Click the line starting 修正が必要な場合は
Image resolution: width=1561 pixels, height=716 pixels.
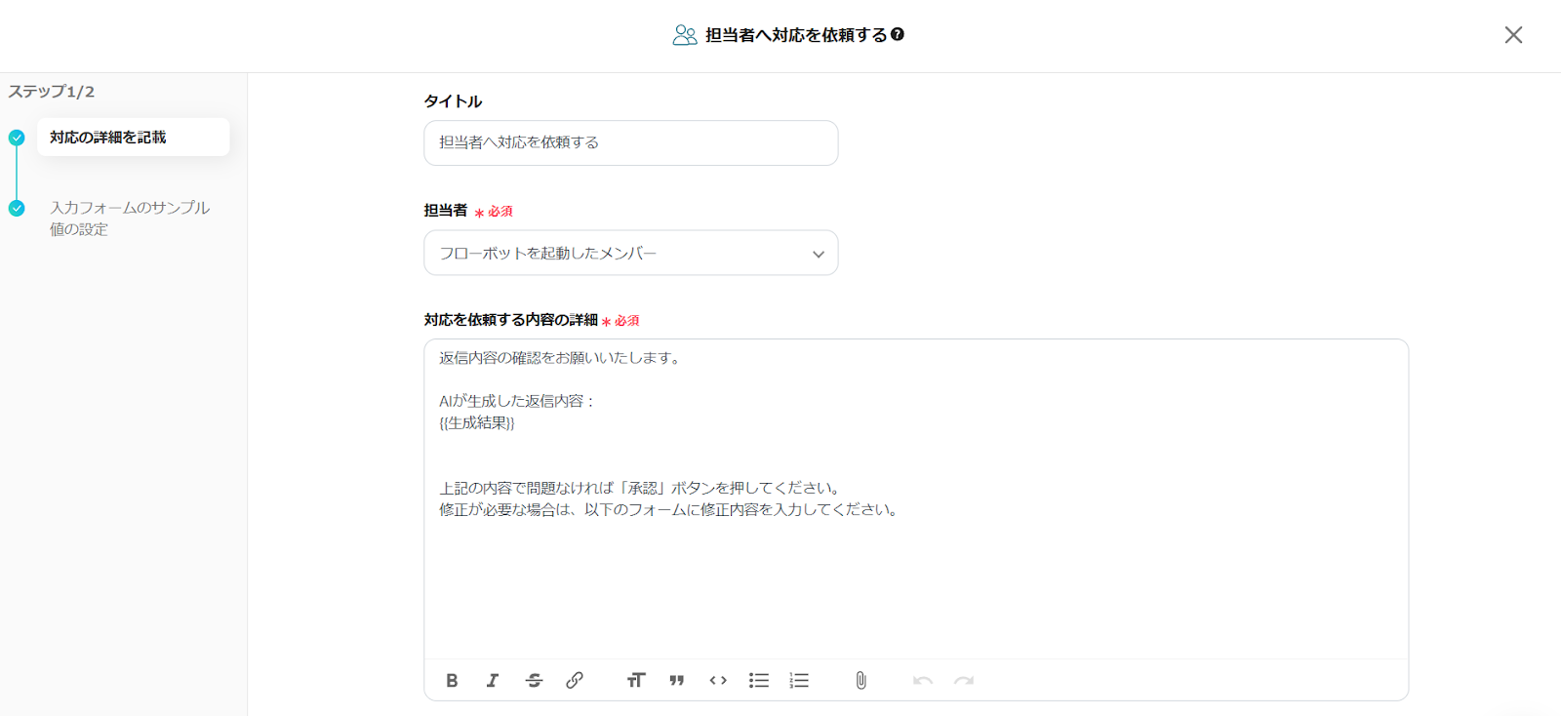[x=668, y=509]
